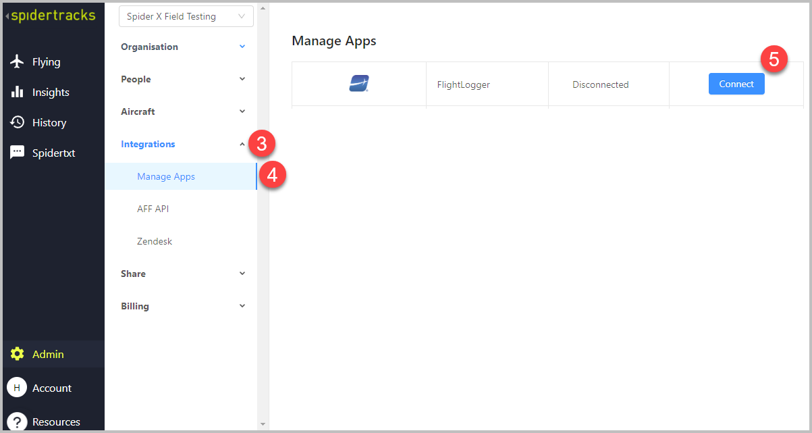Click the sidebar scrollbar down arrow
812x433 pixels.
(x=263, y=424)
